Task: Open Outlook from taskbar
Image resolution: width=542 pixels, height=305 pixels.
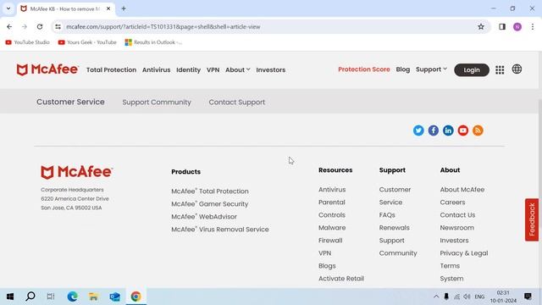Action: 115,297
